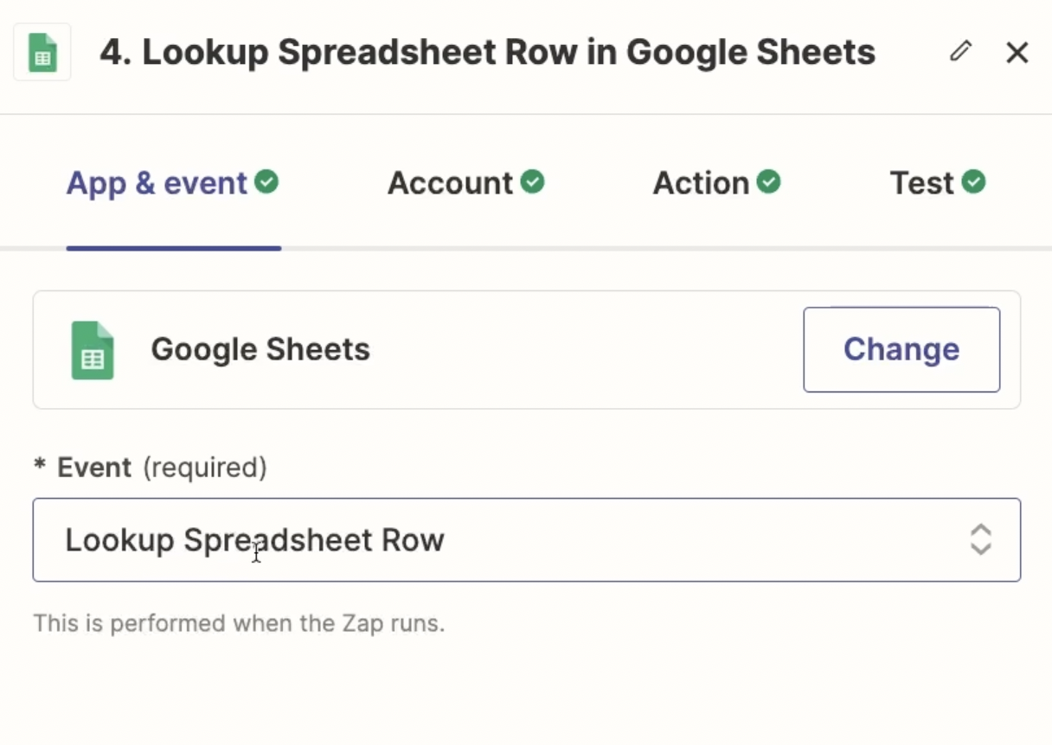
Task: Click the Google Sheets app name text
Action: [260, 349]
